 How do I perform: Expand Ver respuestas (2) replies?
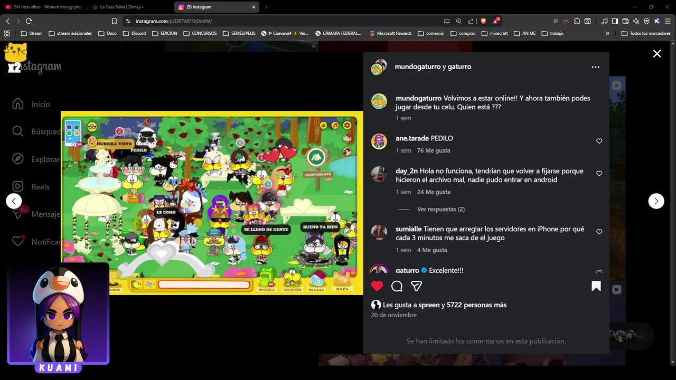[441, 209]
